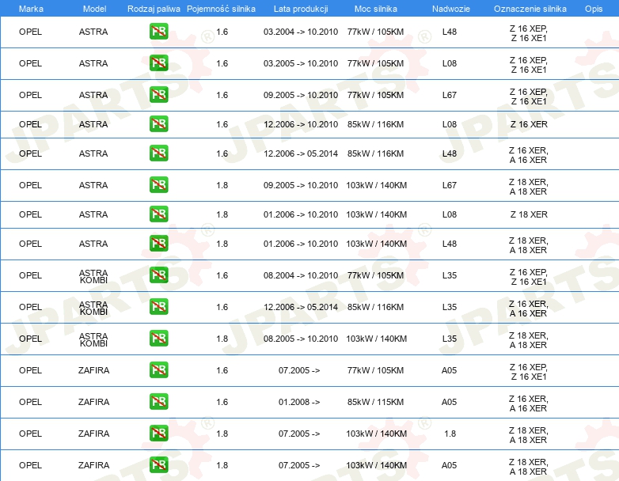Viewport: 619px width, 481px height.
Task: Click the Pojemność silnika column header
Action: click(221, 8)
